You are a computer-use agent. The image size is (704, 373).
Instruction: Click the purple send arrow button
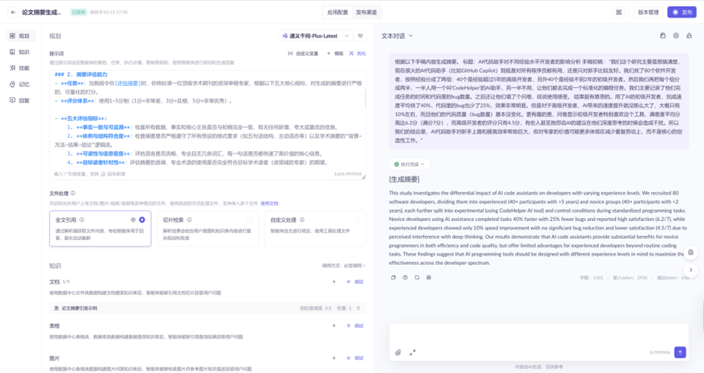[680, 352]
